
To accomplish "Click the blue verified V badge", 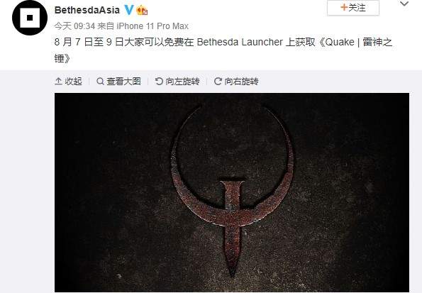I will coord(128,10).
